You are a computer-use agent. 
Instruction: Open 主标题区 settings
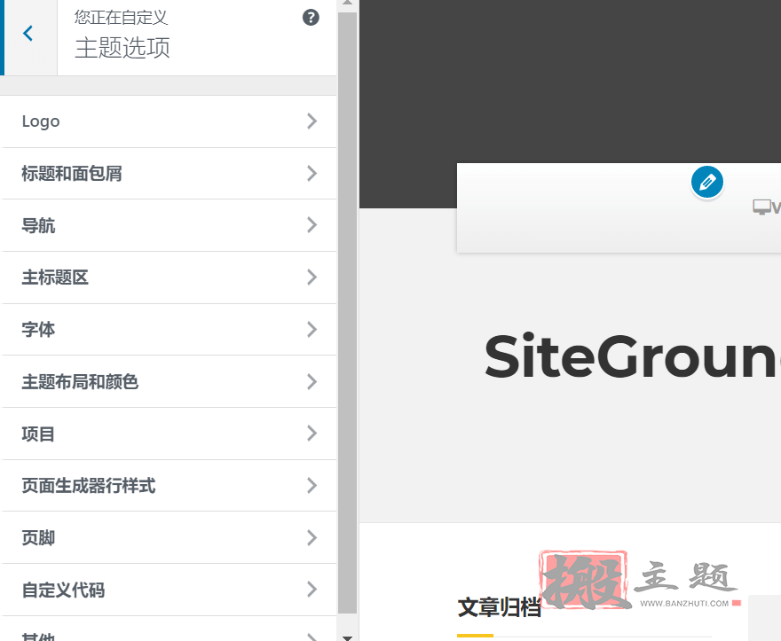169,278
